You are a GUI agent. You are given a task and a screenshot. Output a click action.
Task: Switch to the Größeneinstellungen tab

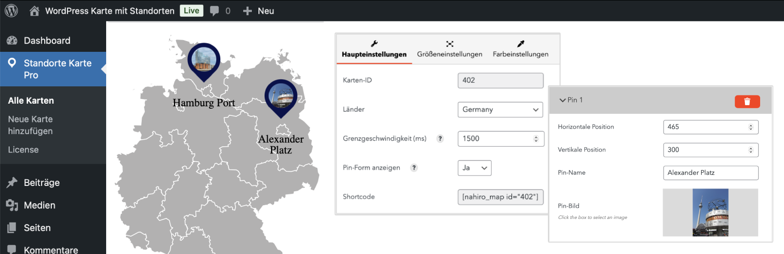coord(449,49)
